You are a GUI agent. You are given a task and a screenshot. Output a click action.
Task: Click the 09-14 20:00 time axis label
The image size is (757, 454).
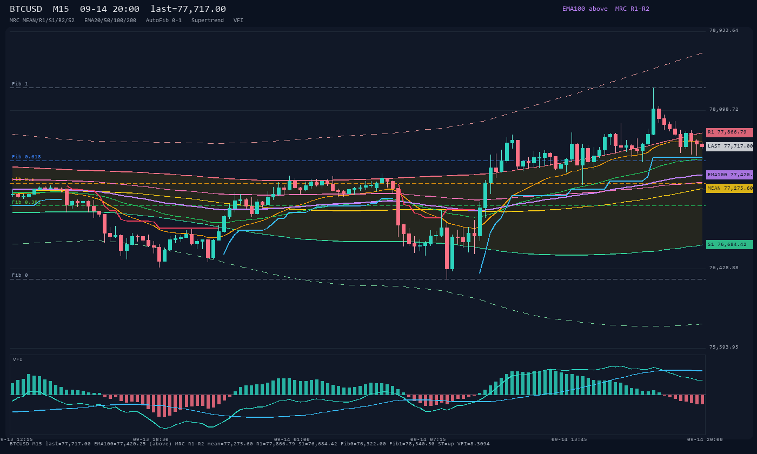(705, 439)
